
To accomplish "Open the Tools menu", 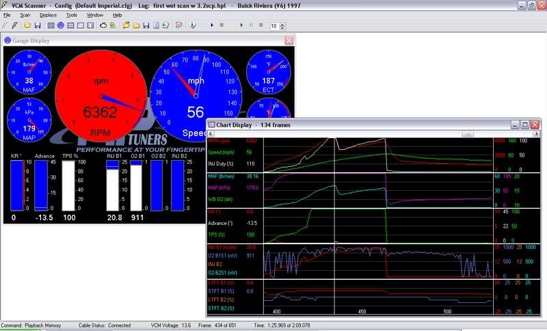I will [72, 15].
